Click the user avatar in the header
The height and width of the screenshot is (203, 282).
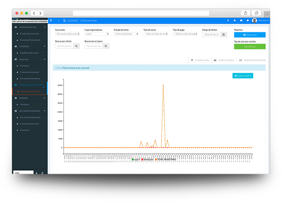(254, 20)
